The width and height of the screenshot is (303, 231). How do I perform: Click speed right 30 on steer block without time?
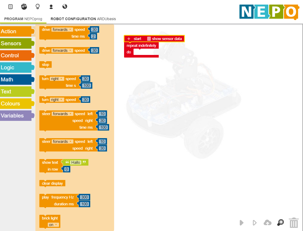(102, 148)
